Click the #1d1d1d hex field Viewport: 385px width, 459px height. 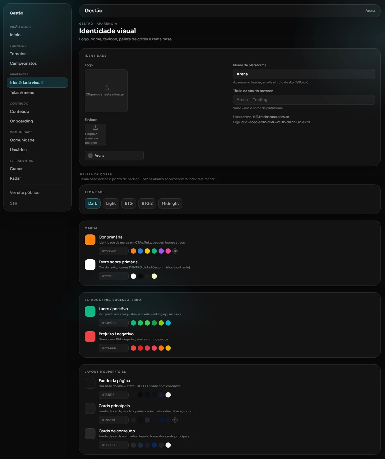point(114,420)
